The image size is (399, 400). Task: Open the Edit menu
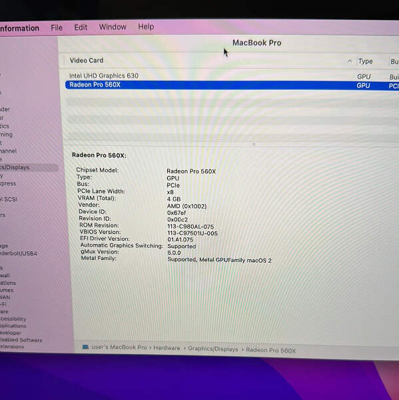point(81,27)
